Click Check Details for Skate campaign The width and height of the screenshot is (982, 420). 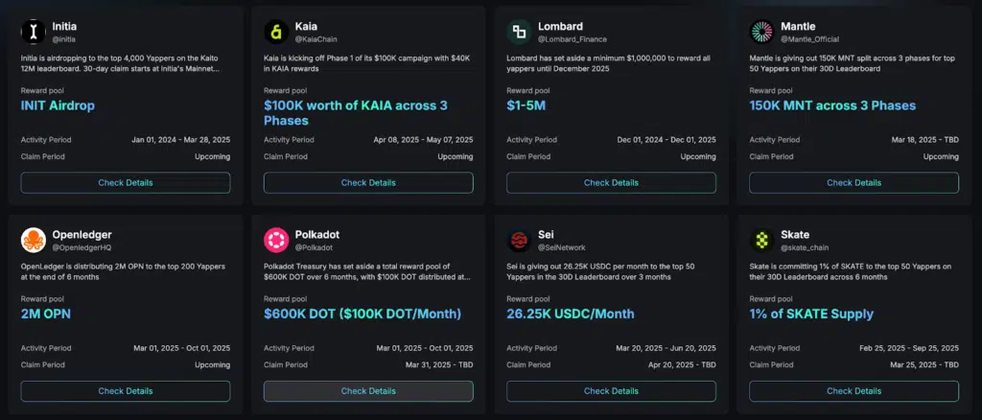click(x=853, y=391)
